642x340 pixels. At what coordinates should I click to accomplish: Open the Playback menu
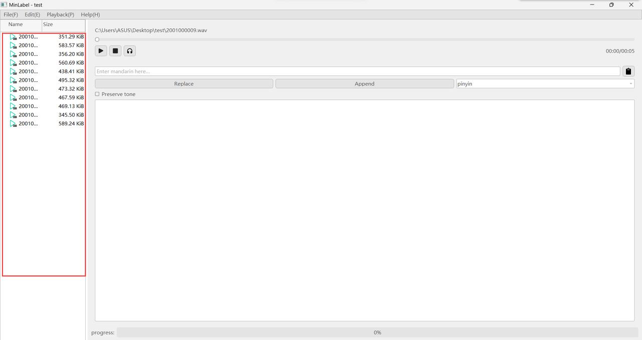[60, 15]
